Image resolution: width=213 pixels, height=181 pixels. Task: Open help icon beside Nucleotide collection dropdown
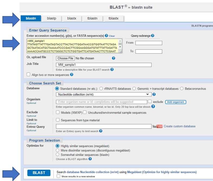tap(154, 94)
